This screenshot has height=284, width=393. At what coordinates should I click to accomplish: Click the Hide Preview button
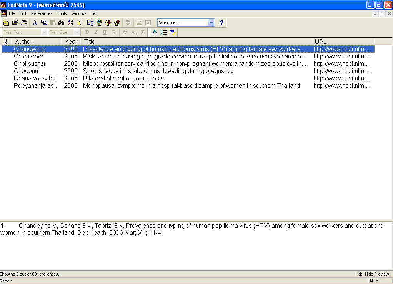coord(374,274)
